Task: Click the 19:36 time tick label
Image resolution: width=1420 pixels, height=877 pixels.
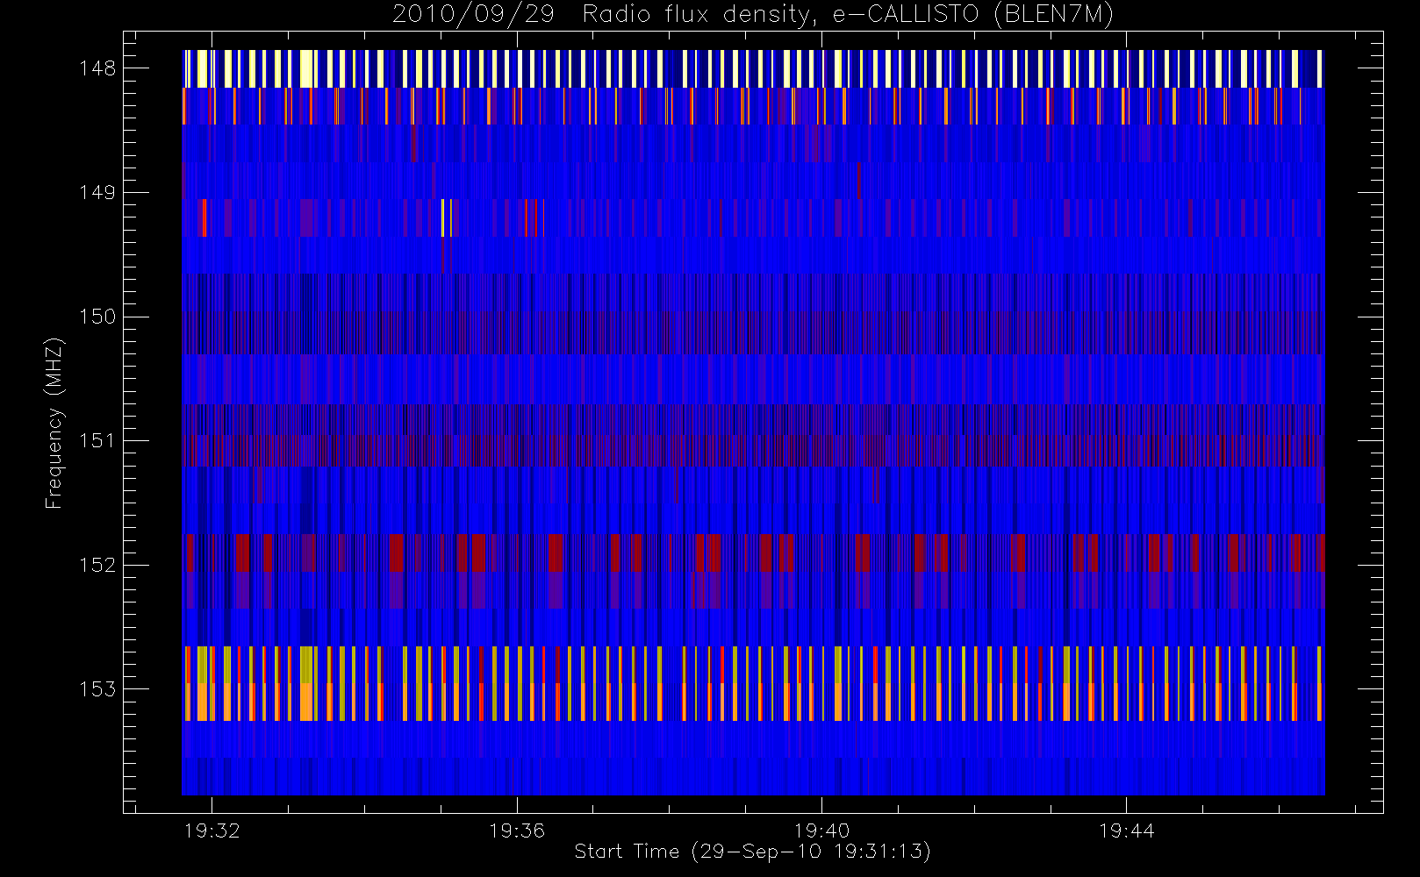Action: tap(517, 831)
